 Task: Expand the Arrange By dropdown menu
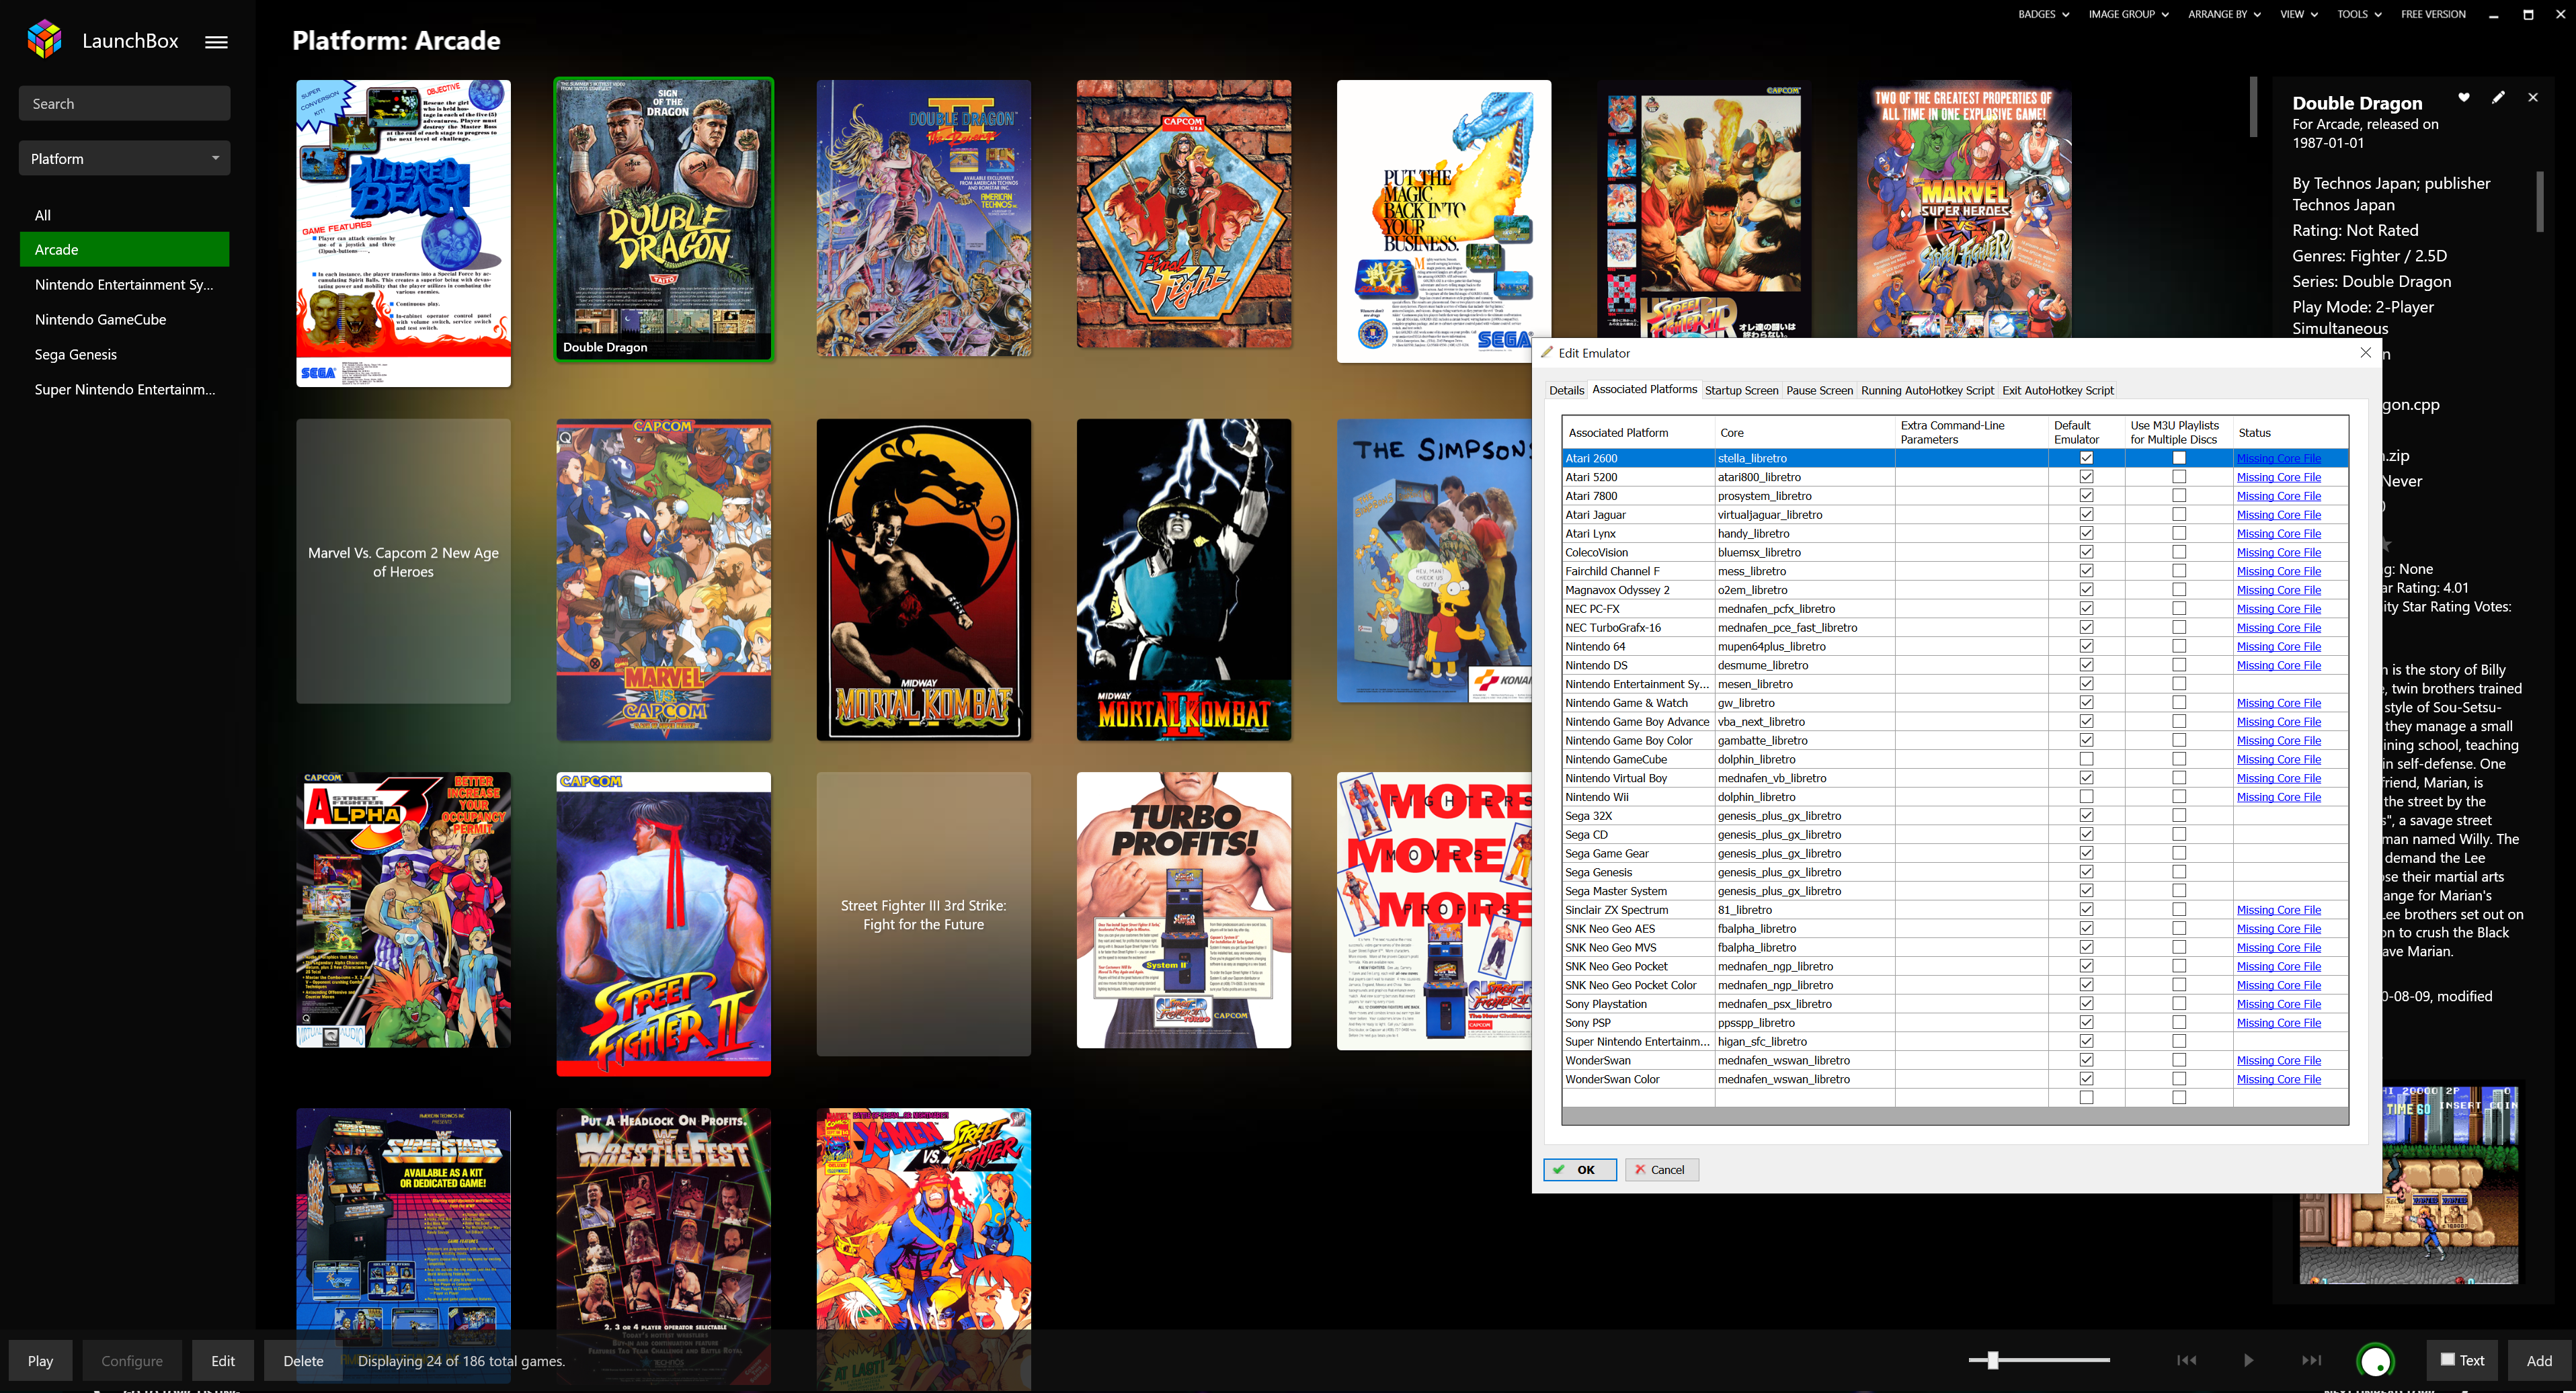pyautogui.click(x=2224, y=14)
